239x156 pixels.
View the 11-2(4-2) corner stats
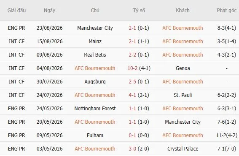tap(227, 135)
